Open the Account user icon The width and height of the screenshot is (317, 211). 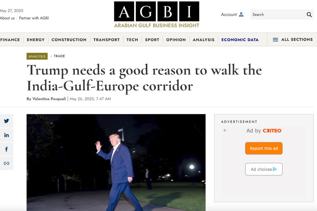click(241, 15)
